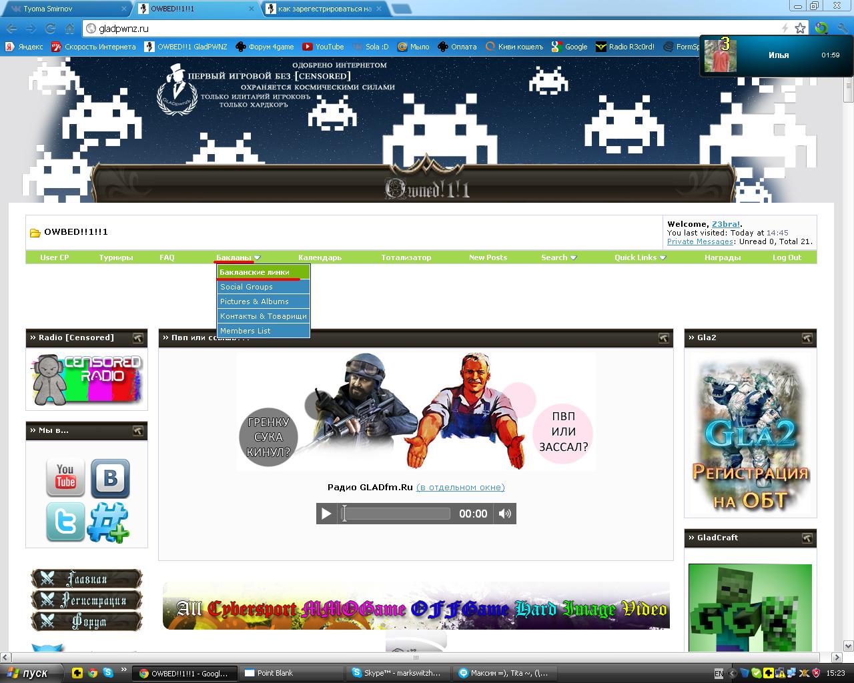Open the Z3bra! profile link
Viewport: 854px width, 683px height.
point(726,224)
